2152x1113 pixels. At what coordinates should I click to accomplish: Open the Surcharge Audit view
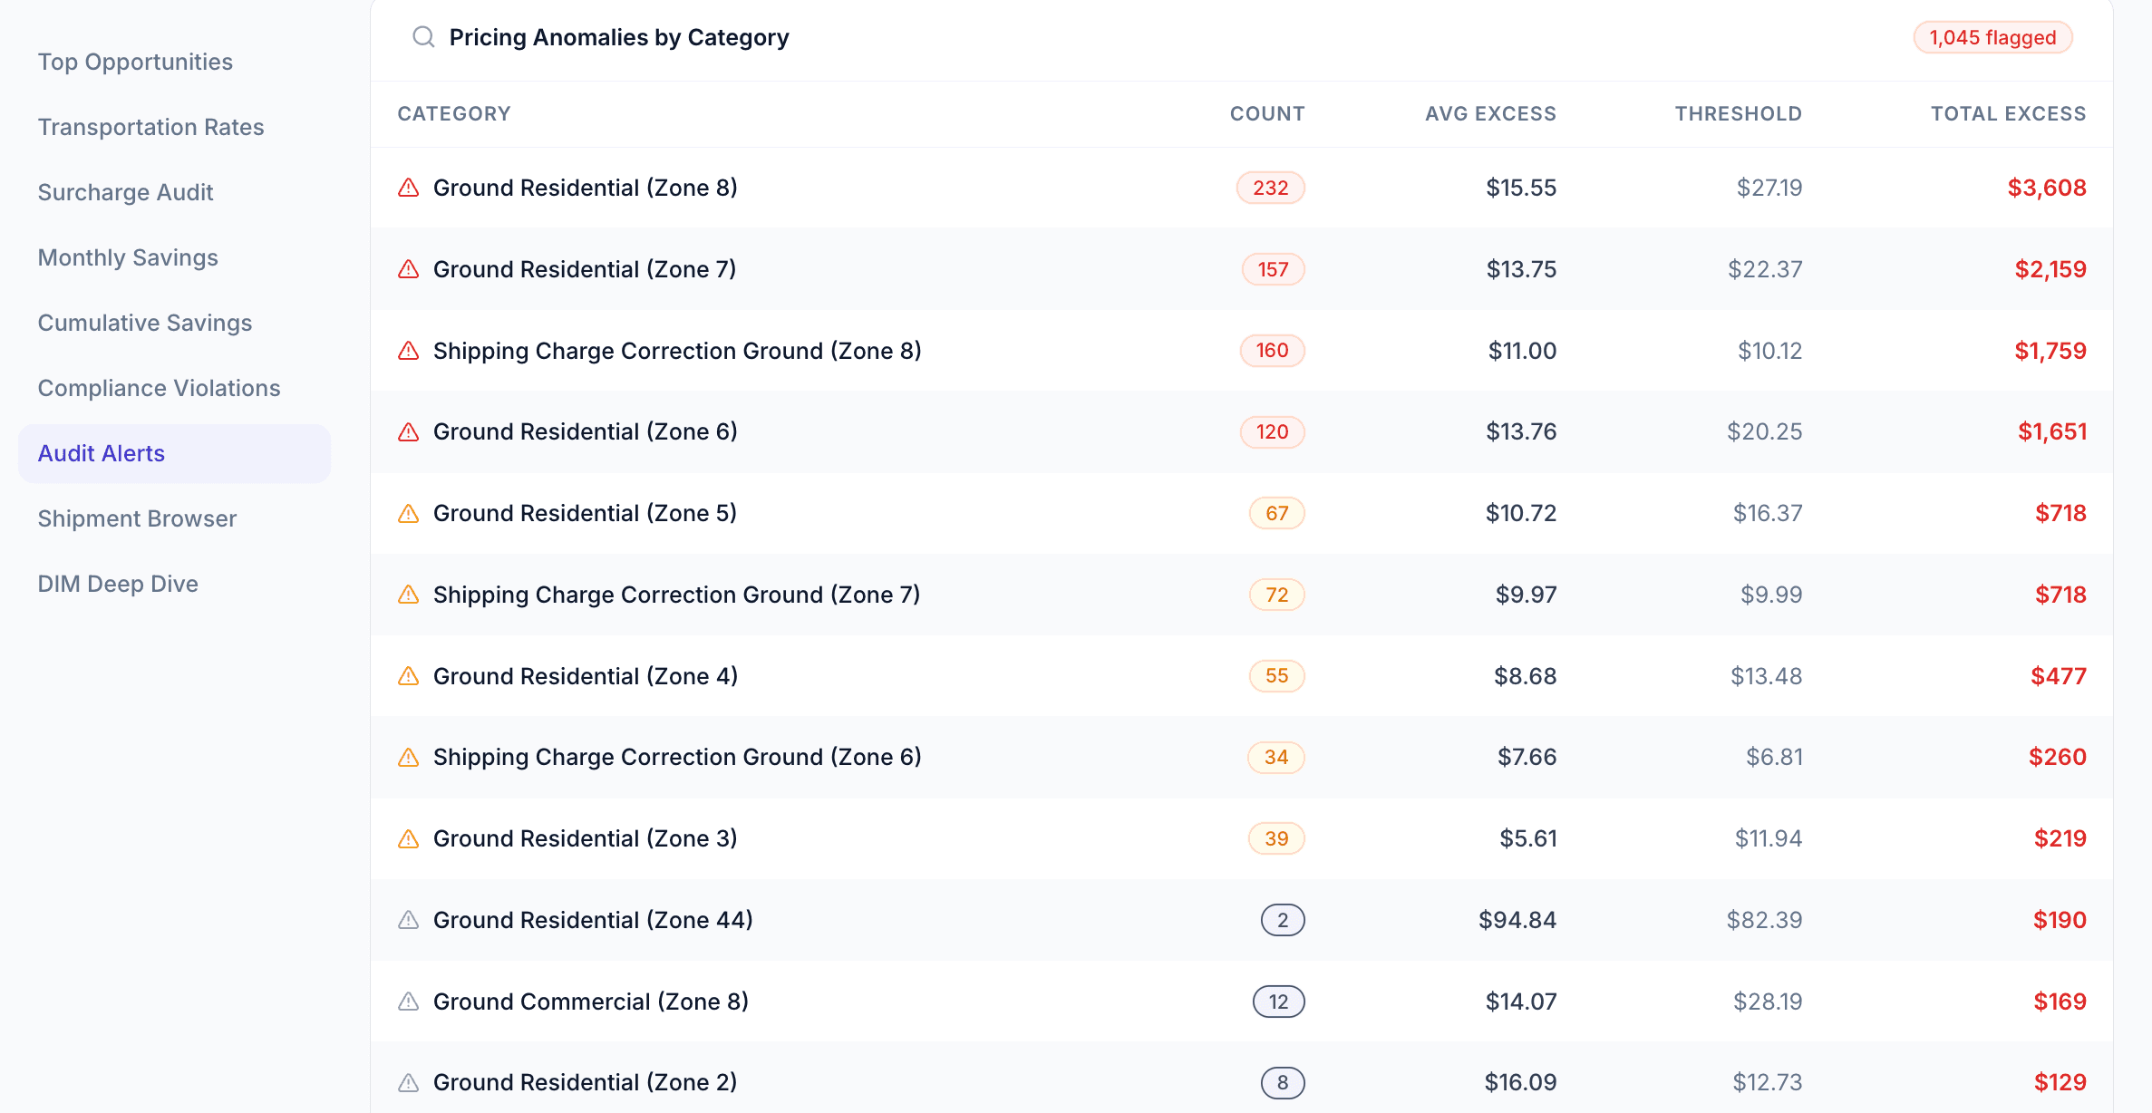pyautogui.click(x=126, y=192)
